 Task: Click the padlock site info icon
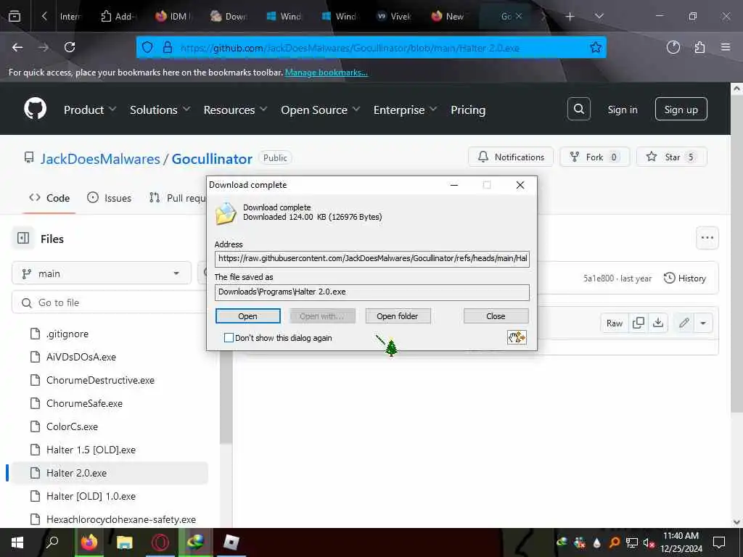168,47
